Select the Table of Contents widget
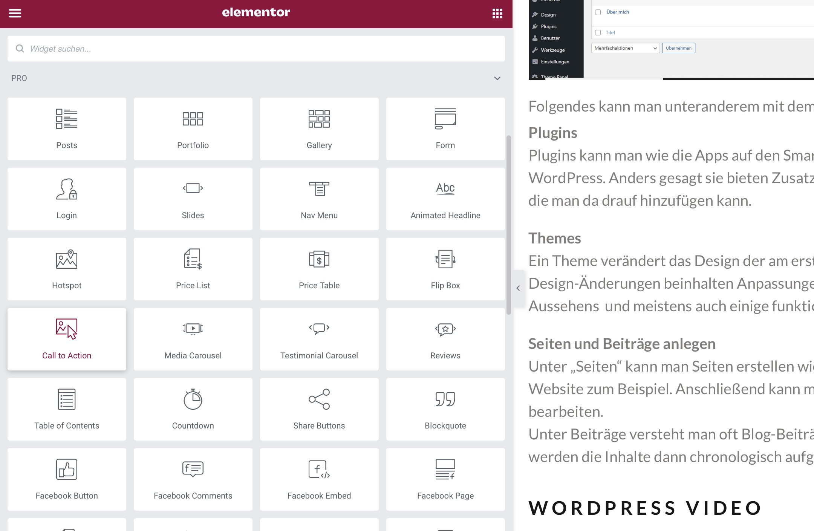The width and height of the screenshot is (814, 531). pos(67,409)
